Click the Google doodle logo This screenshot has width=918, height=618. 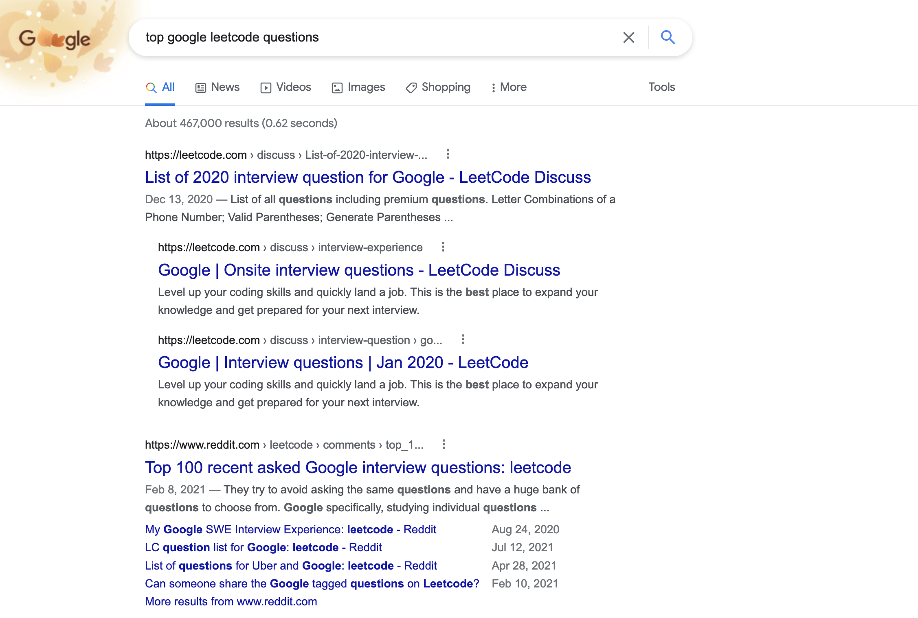[55, 39]
